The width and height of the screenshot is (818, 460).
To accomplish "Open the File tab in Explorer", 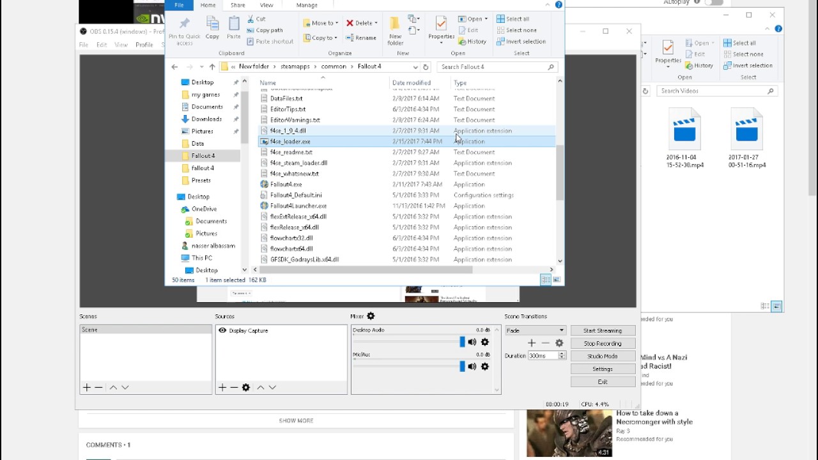I will click(x=179, y=5).
